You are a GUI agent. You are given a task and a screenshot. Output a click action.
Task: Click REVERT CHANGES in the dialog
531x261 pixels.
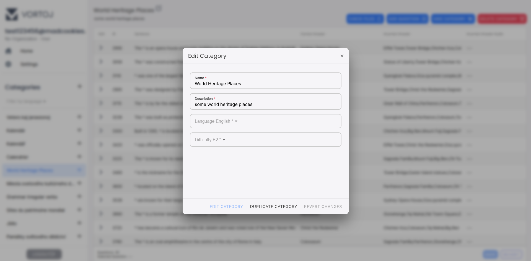tap(323, 207)
